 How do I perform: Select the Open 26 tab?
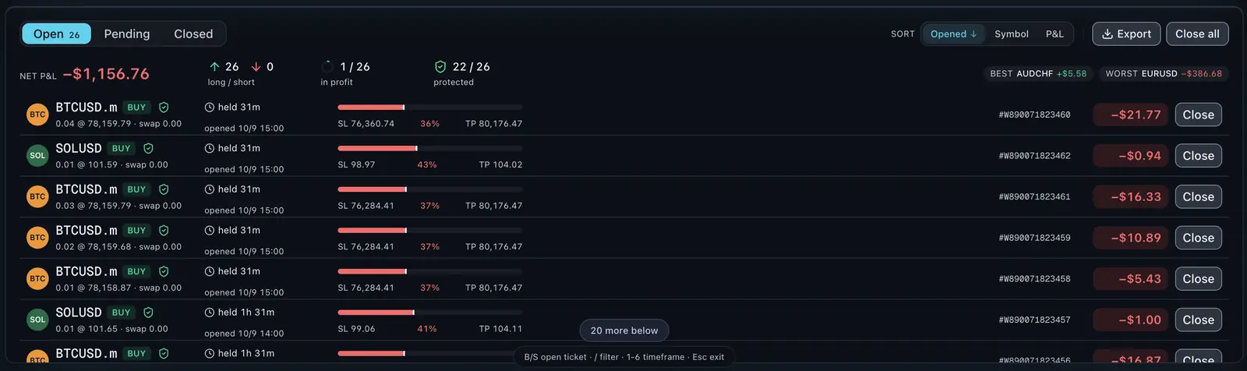click(56, 34)
